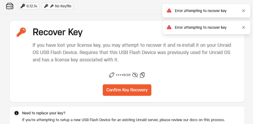This screenshot has width=253, height=124.
Task: Copy the flash GUID to clipboard
Action: pyautogui.click(x=142, y=75)
